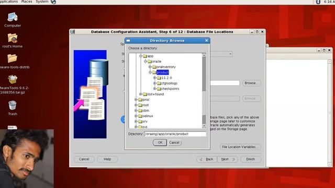Screen dimensions: 335x188
Task: Select the product folder in tree
Action: [163, 73]
